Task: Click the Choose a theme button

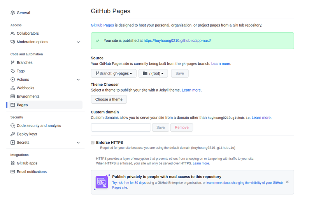Action: 109,99
